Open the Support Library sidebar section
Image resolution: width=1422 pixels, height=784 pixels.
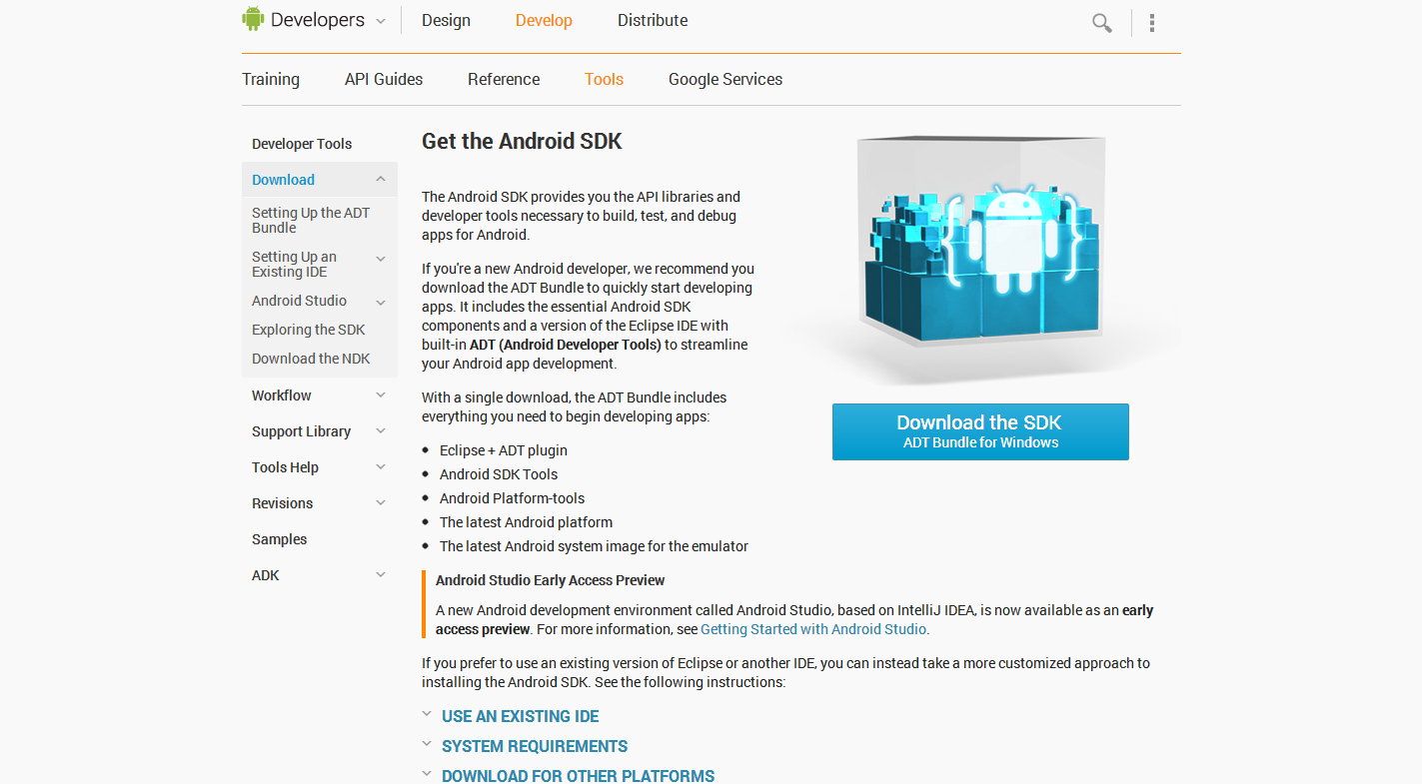coord(301,431)
